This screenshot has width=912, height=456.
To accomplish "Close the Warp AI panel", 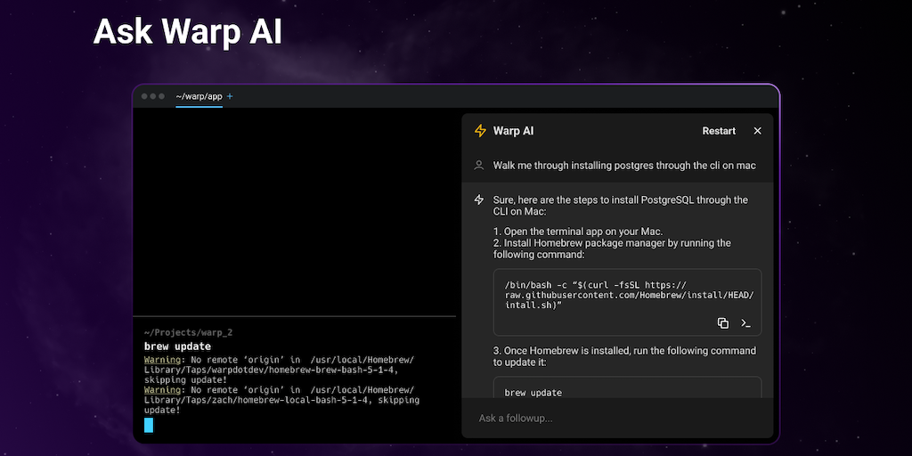I will click(x=757, y=131).
